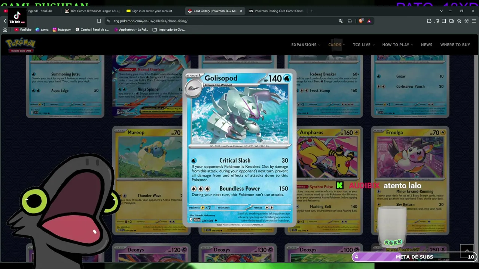This screenshot has height=269, width=479.
Task: Click the address bar URL field
Action: point(221,21)
